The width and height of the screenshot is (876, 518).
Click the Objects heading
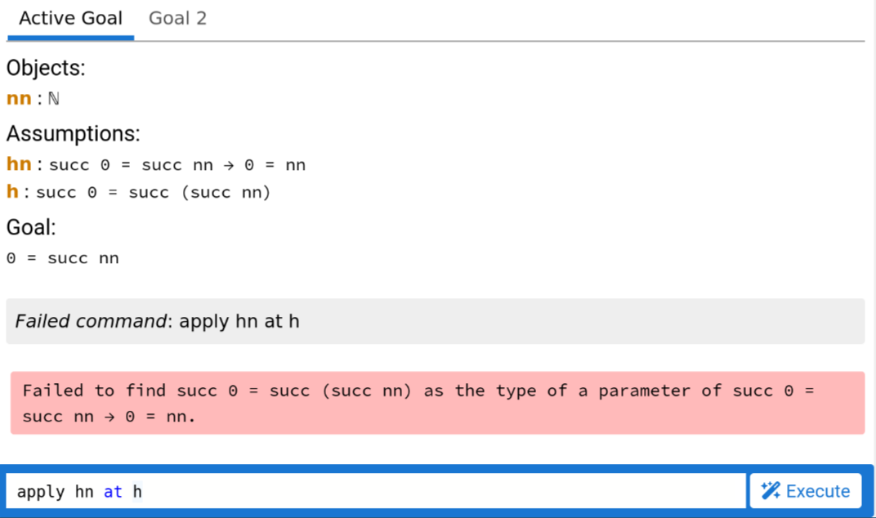click(46, 68)
